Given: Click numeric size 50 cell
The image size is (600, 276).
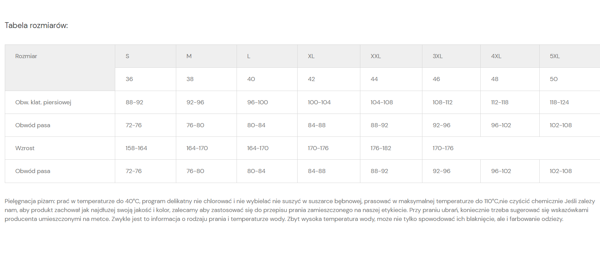Looking at the screenshot, I should tap(554, 79).
